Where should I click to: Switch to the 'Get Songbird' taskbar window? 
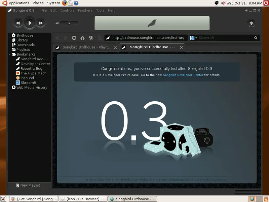(x=34, y=199)
